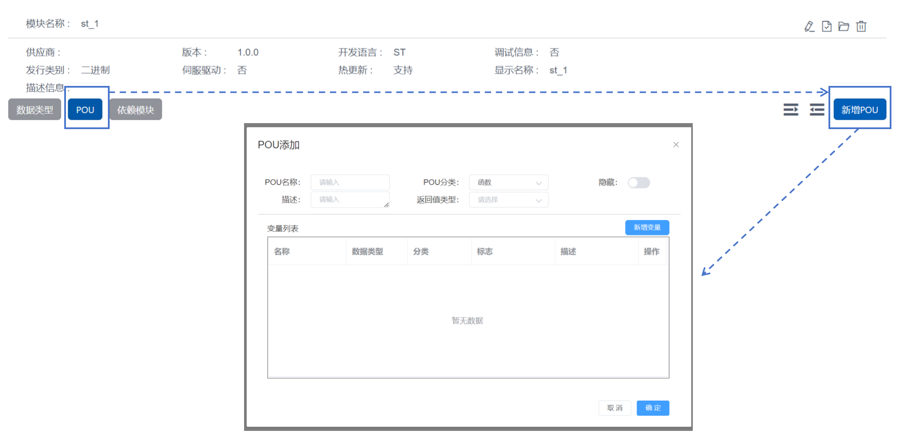The width and height of the screenshot is (900, 448).
Task: Toggle the 隐藏 switch
Action: pyautogui.click(x=639, y=183)
